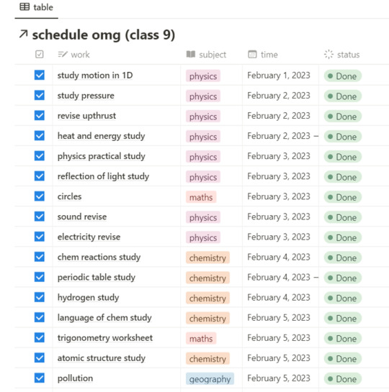
Task: Uncheck the study motion in 1D checkbox
Action: point(40,75)
